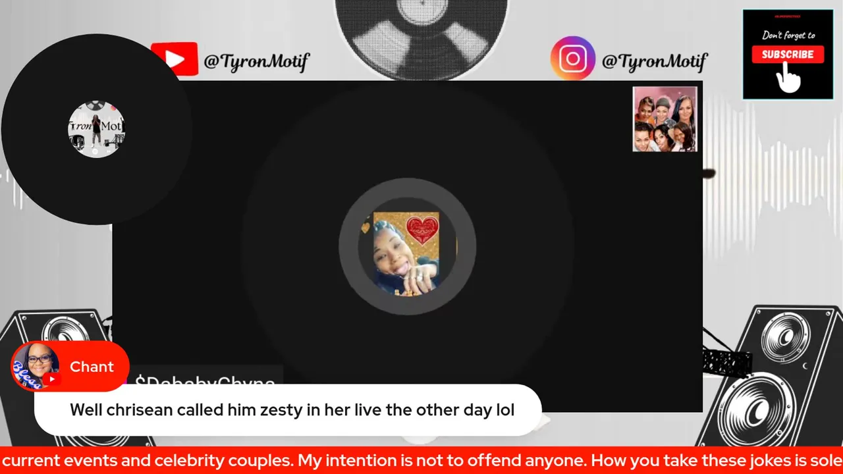Click the "Don't forget to" text

pyautogui.click(x=788, y=36)
